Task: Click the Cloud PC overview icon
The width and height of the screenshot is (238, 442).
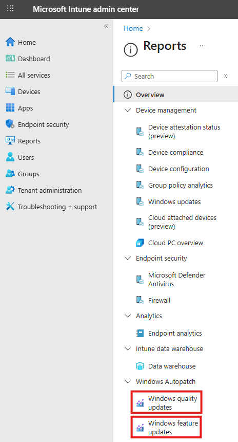Action: click(x=140, y=243)
